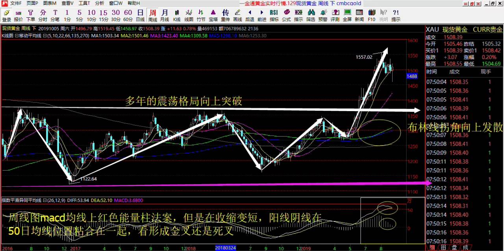Click the MA3:1423.40 value

pyautogui.click(x=164, y=35)
